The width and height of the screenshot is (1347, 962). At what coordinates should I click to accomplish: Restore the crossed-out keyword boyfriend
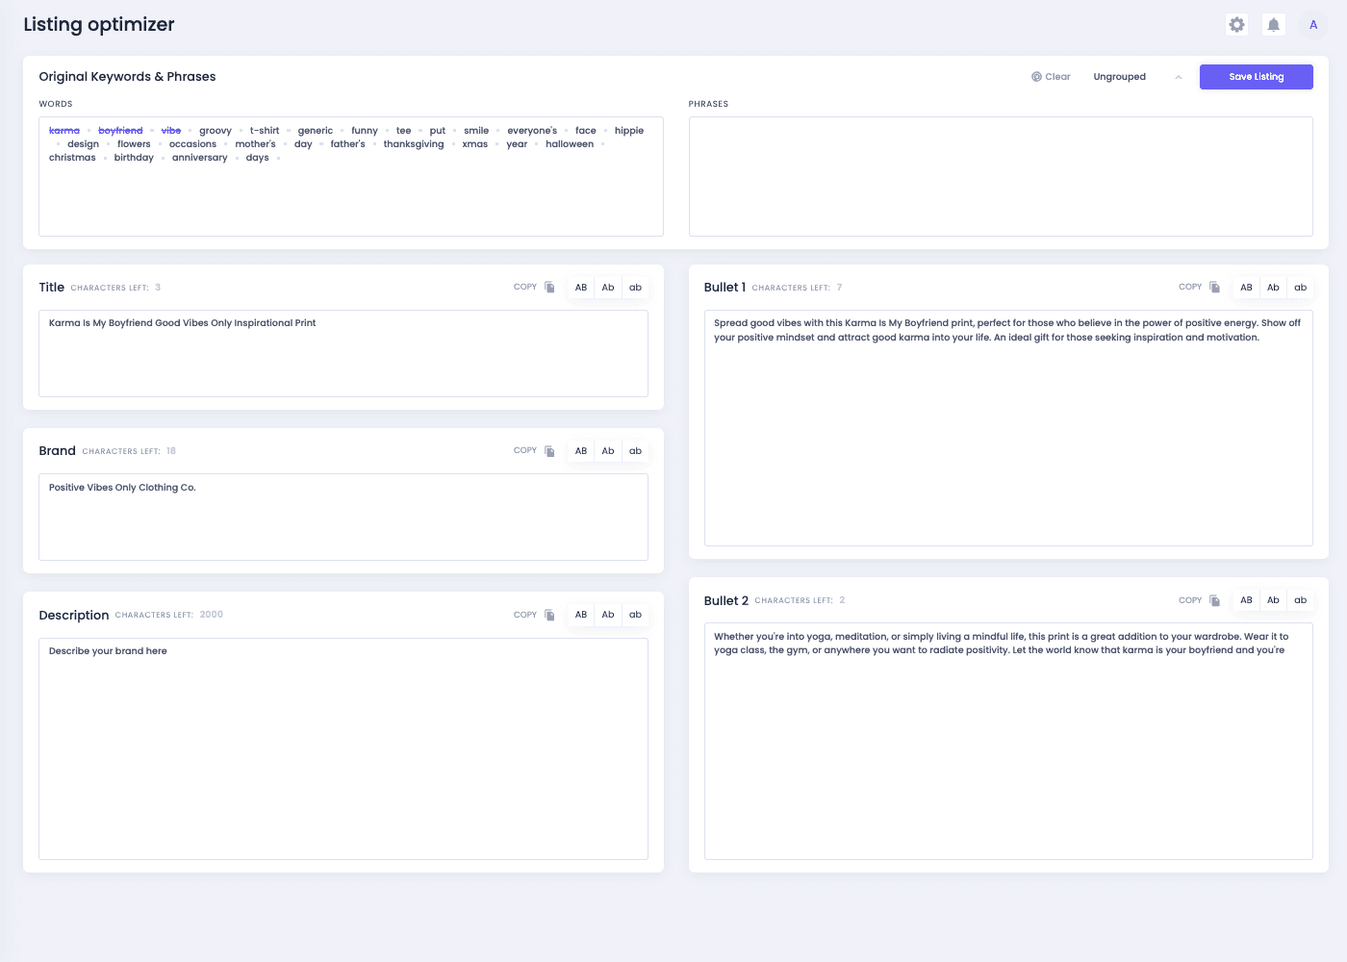coord(121,130)
